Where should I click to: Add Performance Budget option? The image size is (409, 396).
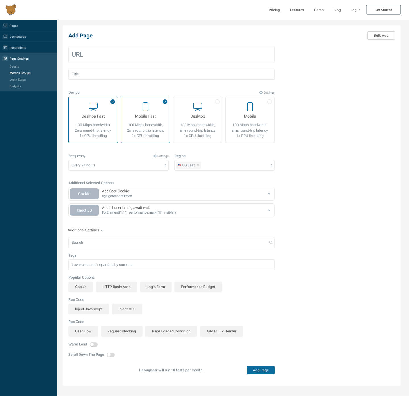click(198, 287)
